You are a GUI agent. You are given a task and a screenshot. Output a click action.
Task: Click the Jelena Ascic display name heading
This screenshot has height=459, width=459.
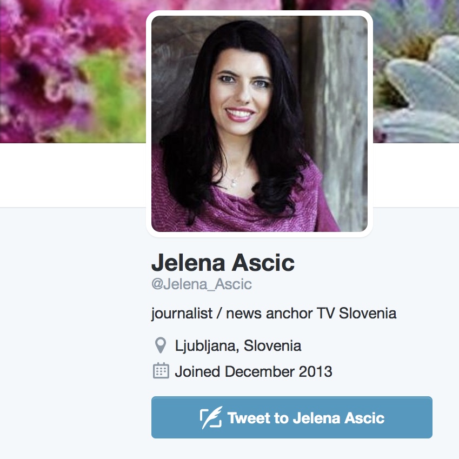coord(223,262)
